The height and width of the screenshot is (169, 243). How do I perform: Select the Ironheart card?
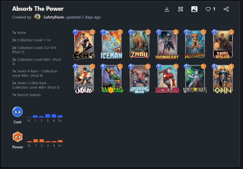(167, 44)
